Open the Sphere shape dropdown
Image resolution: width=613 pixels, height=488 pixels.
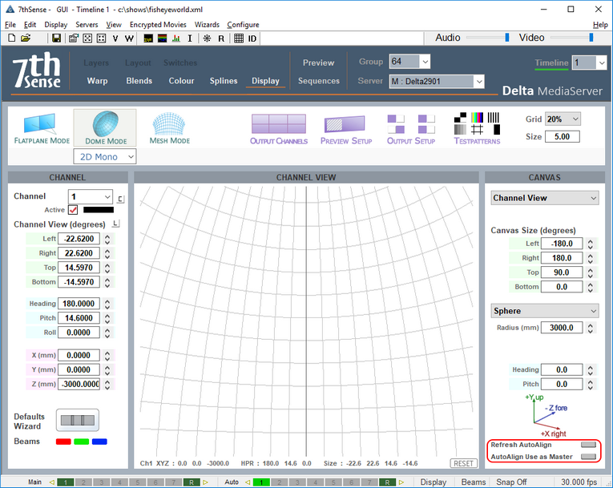(x=545, y=311)
